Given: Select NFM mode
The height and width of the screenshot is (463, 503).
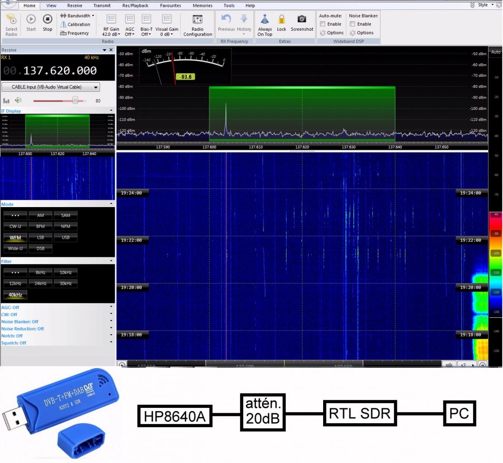Looking at the screenshot, I should coord(66,226).
